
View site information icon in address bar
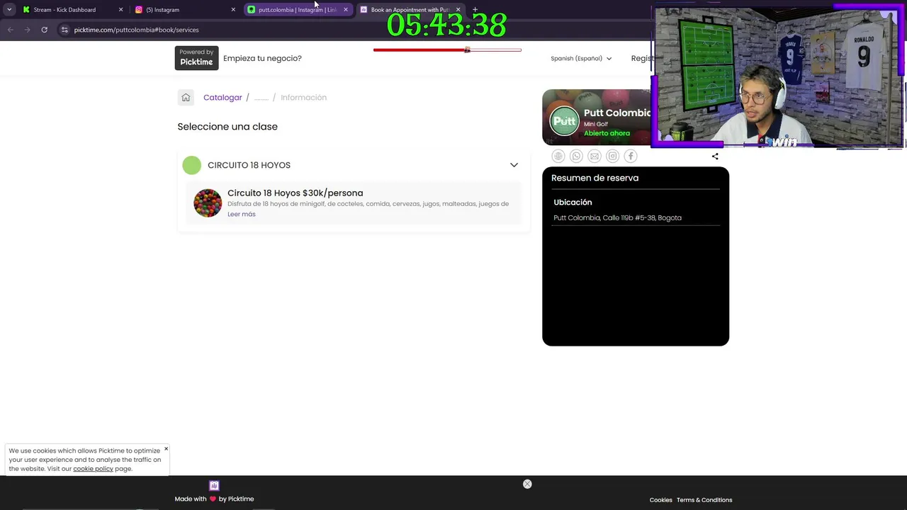[64, 30]
